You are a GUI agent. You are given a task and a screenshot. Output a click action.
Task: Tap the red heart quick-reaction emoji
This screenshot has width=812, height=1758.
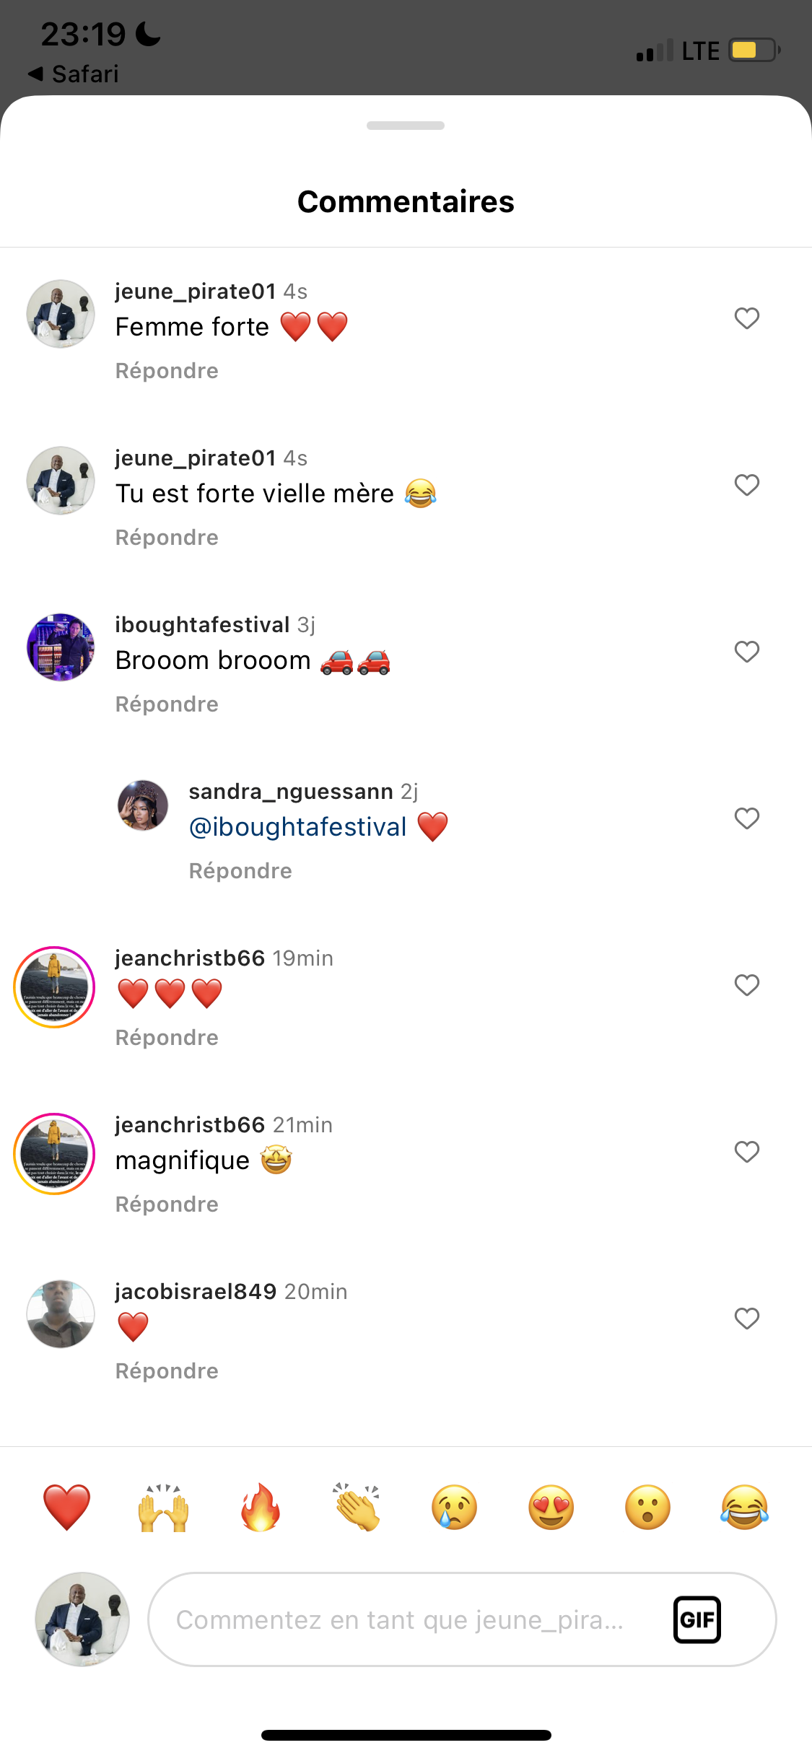66,1507
